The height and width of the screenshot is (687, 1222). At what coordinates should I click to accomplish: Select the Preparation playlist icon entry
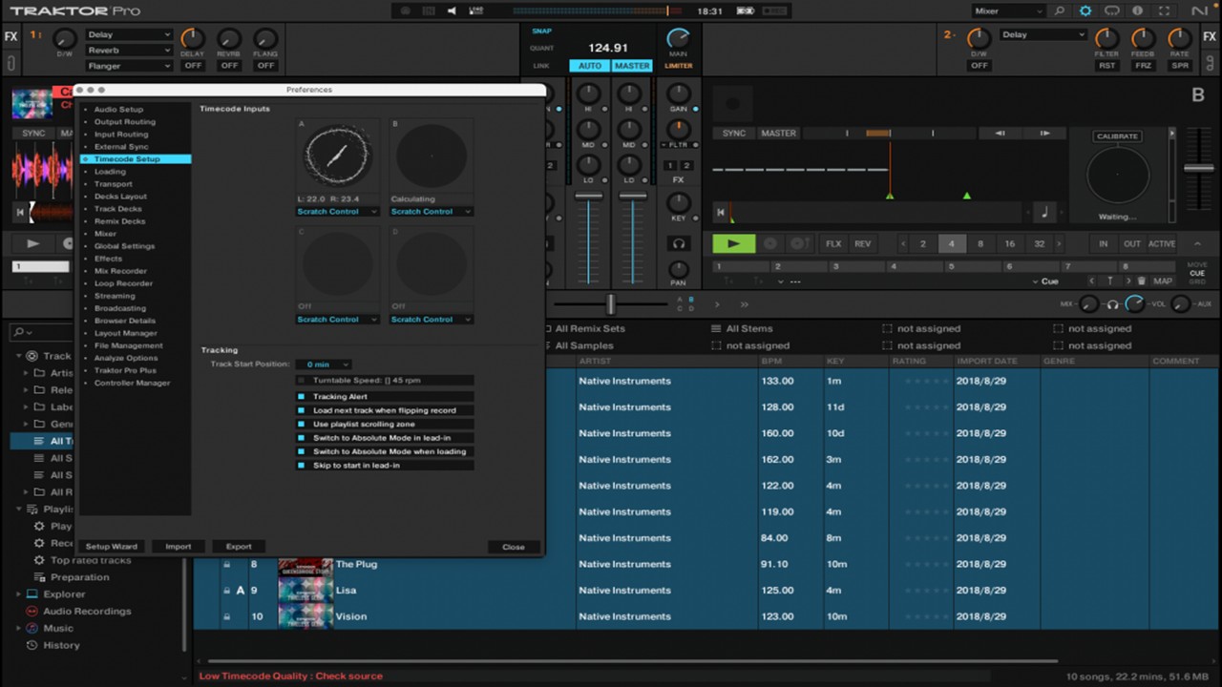79,577
